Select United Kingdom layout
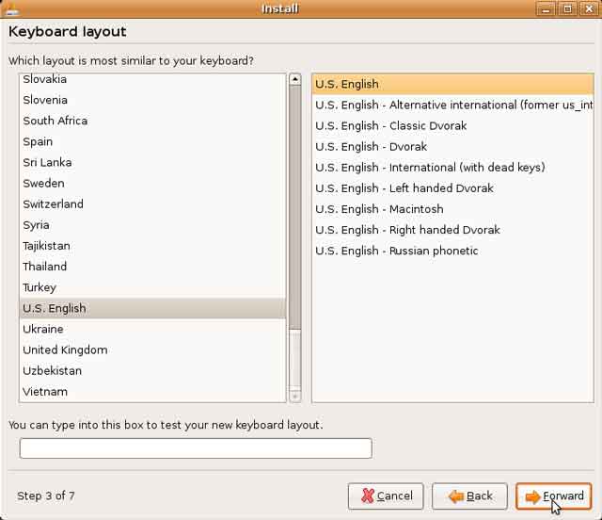Screen dimensions: 602x520 (65, 349)
